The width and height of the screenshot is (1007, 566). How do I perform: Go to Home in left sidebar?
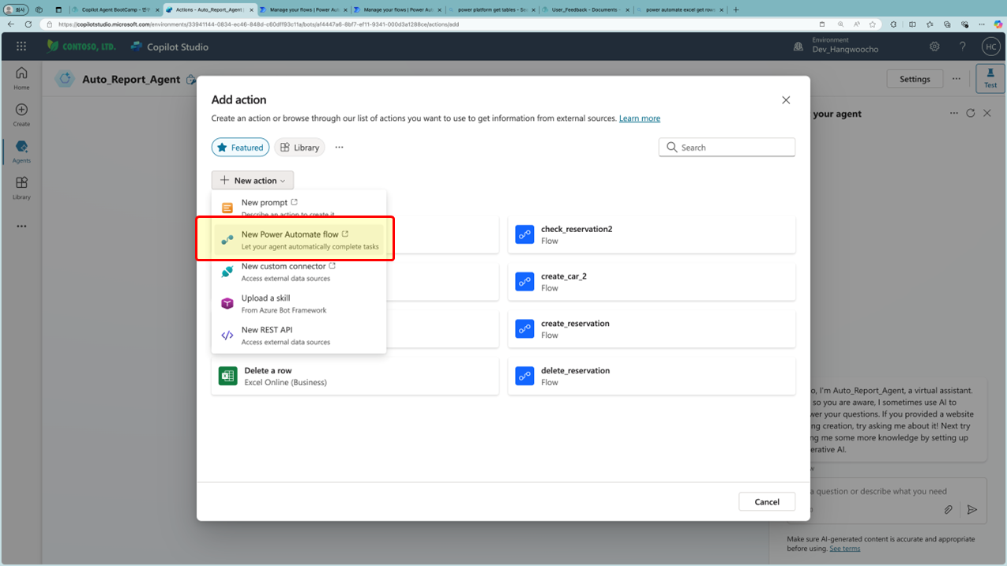coord(21,78)
